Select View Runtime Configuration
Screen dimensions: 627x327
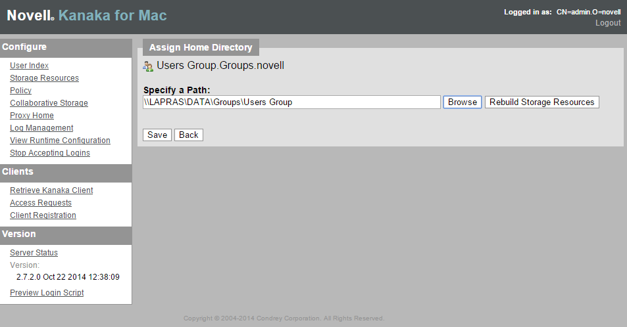click(60, 140)
